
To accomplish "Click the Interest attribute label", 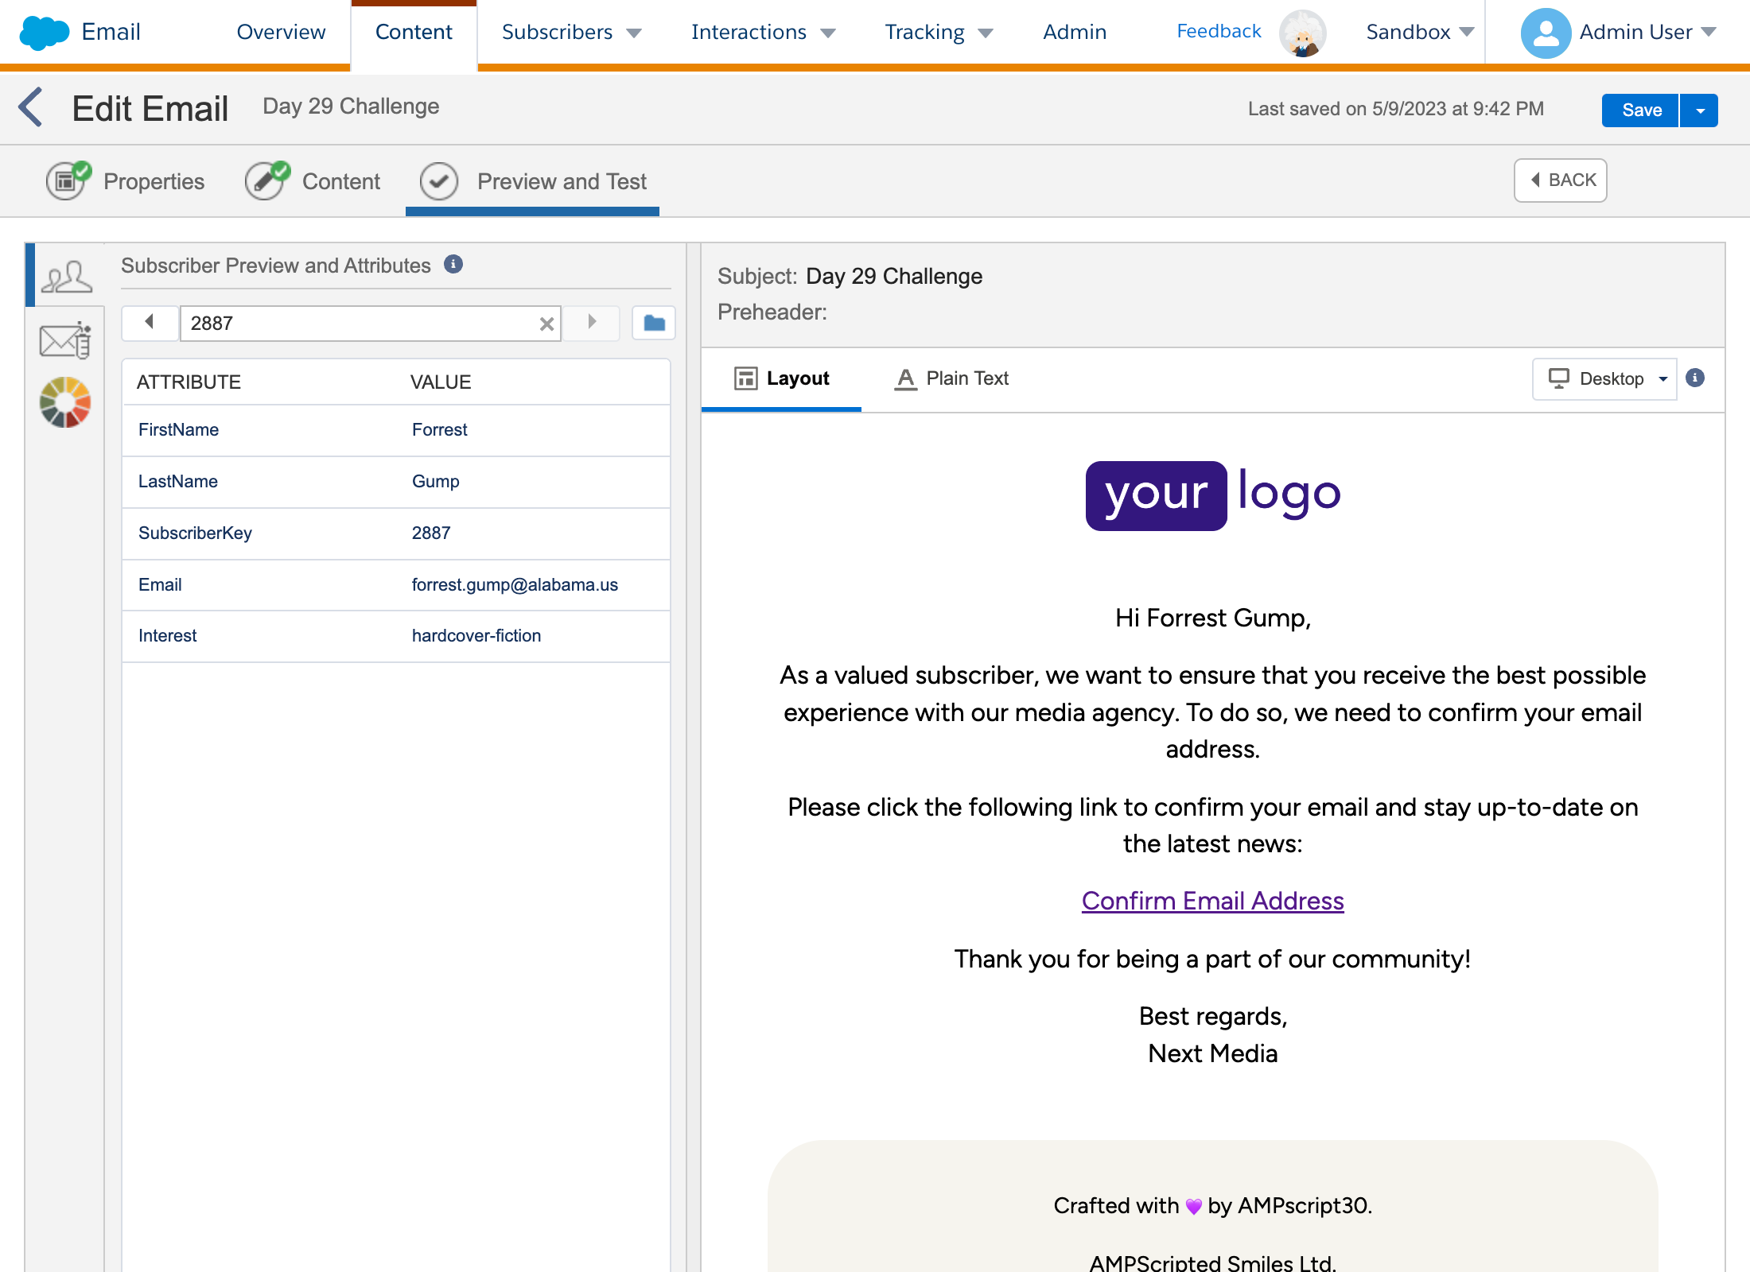I will pos(167,635).
